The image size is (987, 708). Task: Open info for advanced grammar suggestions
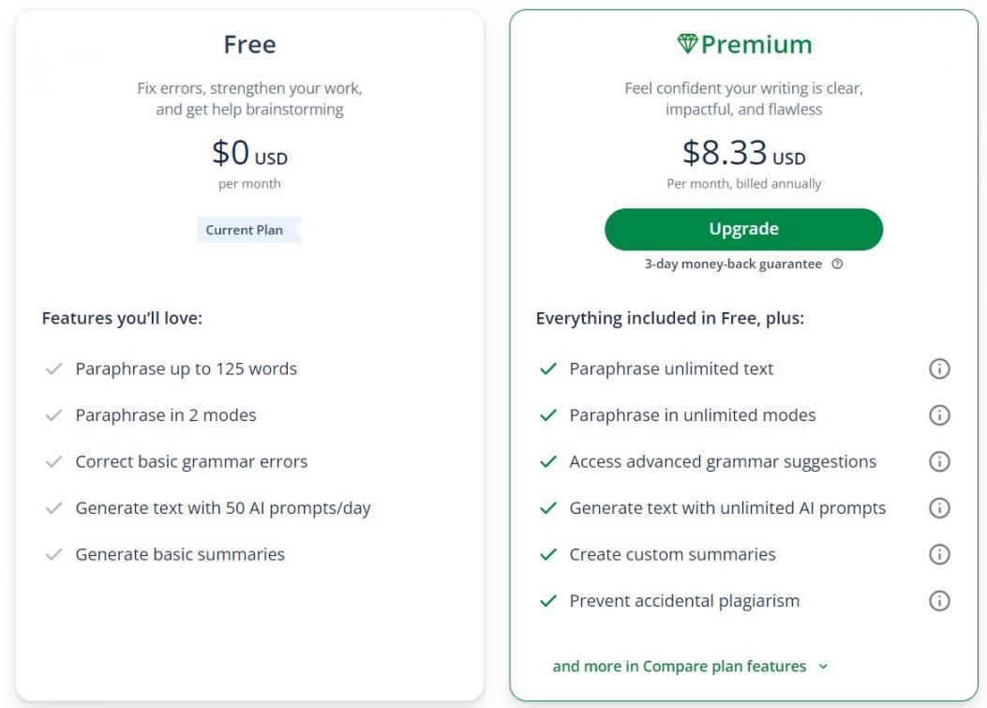938,461
